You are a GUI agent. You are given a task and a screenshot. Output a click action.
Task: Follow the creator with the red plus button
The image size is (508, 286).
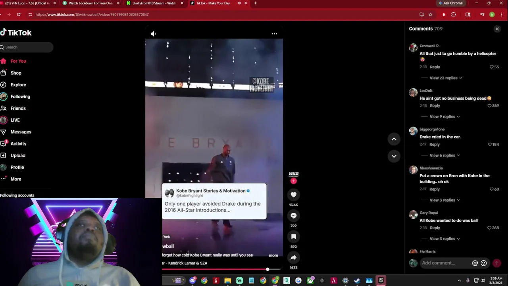pos(293,181)
